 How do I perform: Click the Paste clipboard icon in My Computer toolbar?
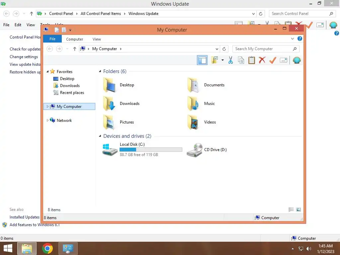click(252, 60)
